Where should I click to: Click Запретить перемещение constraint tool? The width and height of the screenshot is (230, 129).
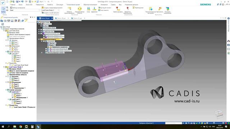(128, 10)
